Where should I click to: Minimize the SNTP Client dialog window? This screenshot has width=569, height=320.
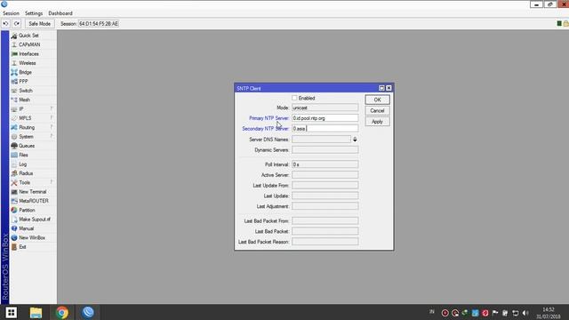381,88
